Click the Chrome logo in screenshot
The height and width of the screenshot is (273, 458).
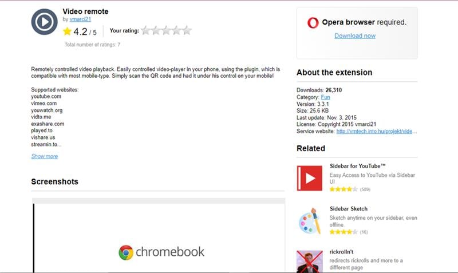(x=126, y=252)
